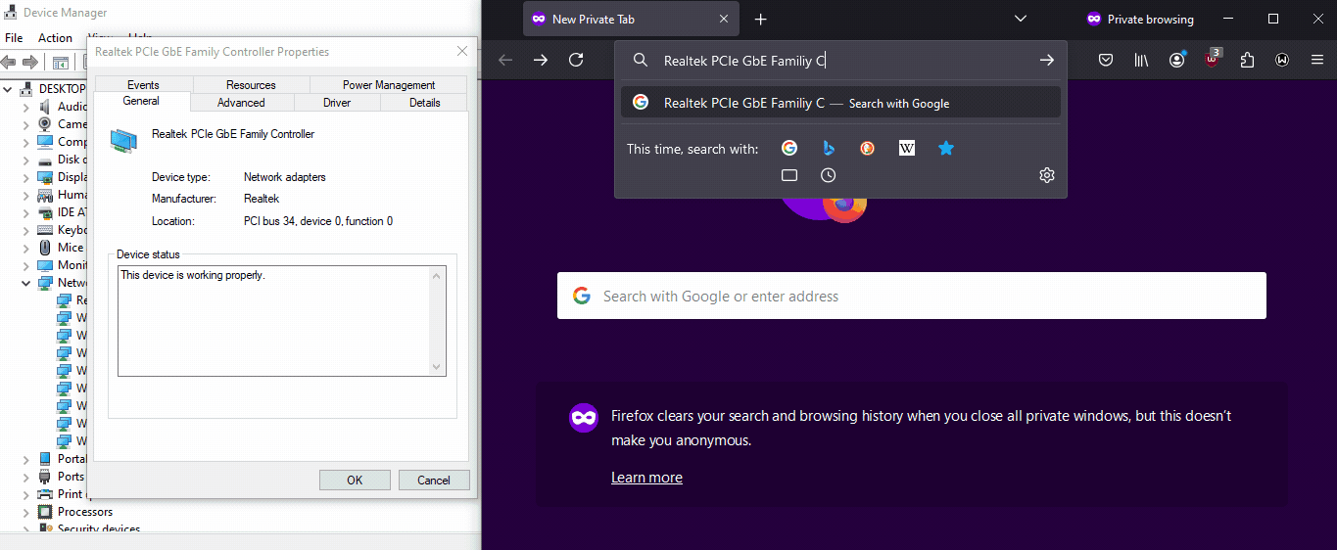Go forward in Firefox
Viewport: 1337px width, 550px height.
(541, 61)
